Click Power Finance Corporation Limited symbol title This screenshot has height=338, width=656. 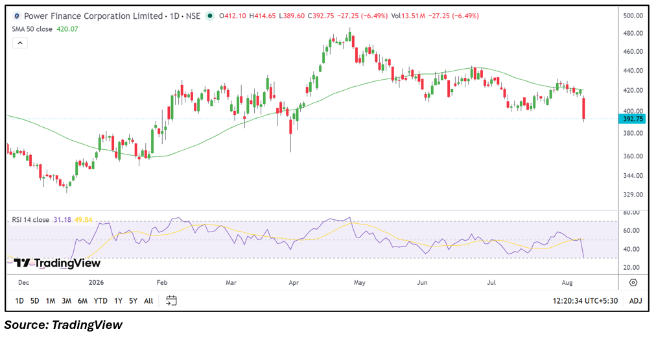point(93,16)
